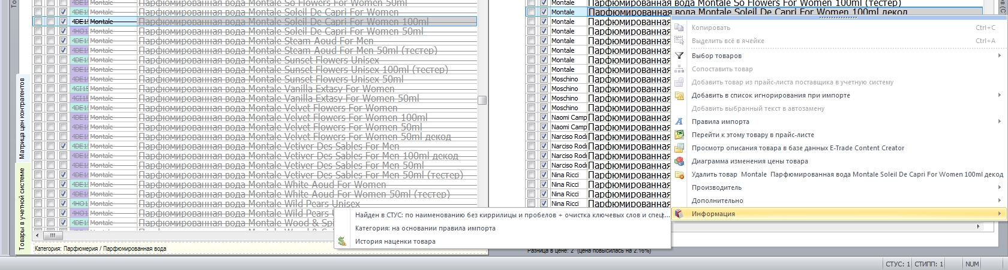
Task: Click NUM indicator in status bar
Action: [x=972, y=263]
